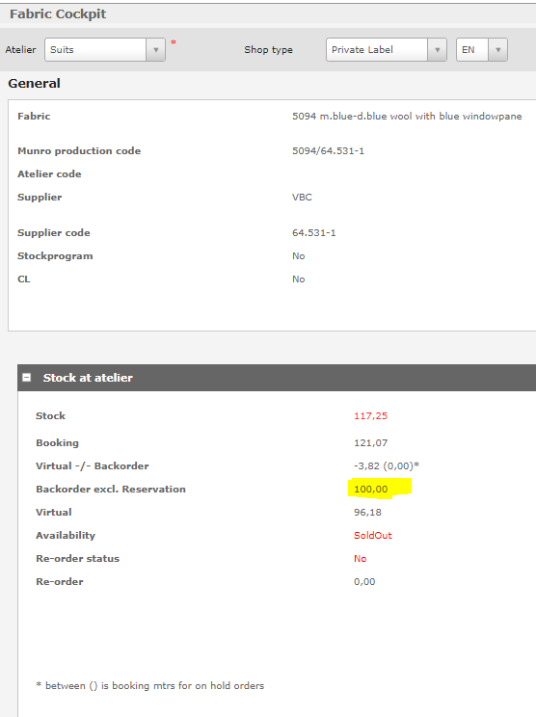536x717 pixels.
Task: Click the red Re-order status No
Action: tap(360, 559)
